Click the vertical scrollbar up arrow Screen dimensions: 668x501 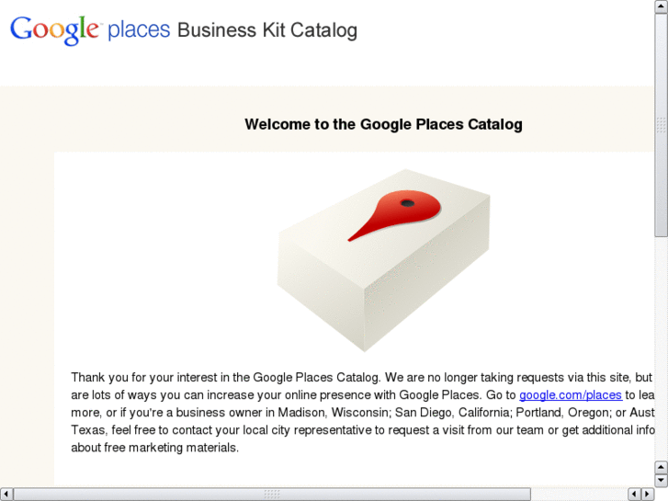tap(662, 6)
